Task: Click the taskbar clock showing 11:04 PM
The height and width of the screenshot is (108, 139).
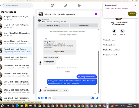Action: click(130, 106)
